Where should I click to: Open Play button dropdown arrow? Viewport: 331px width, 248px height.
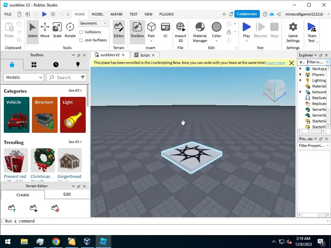[246, 41]
